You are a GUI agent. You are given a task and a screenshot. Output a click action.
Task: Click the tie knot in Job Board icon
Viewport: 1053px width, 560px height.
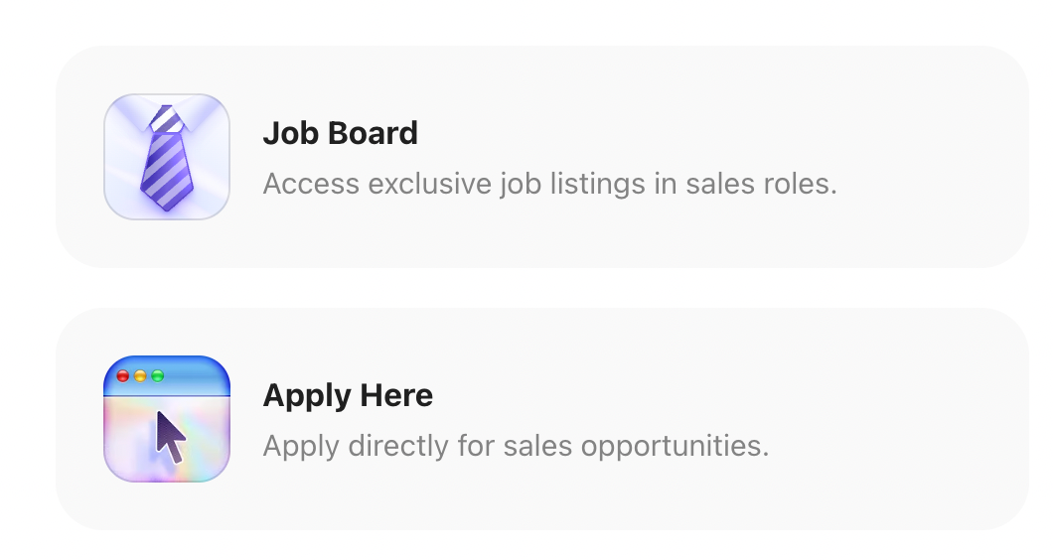167,120
